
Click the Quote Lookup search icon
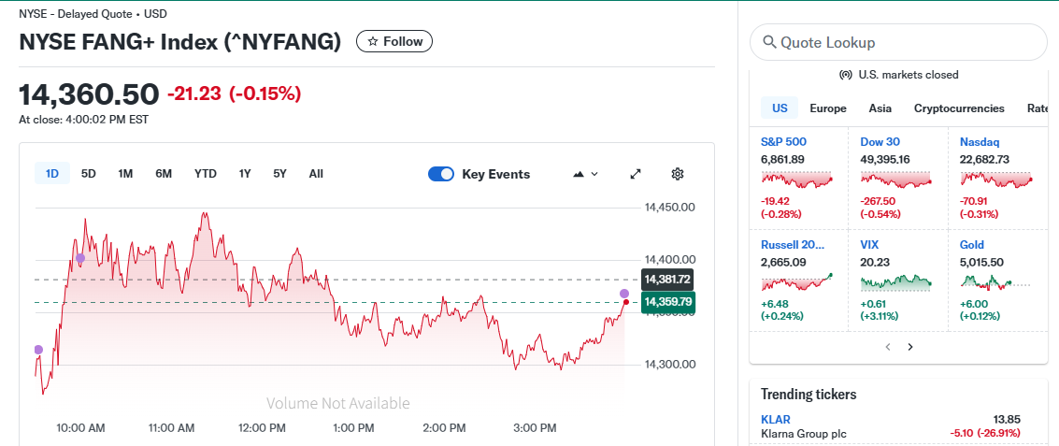tap(769, 42)
